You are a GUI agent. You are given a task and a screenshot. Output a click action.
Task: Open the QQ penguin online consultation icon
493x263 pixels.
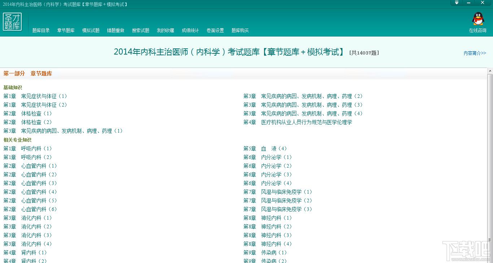coord(478,19)
